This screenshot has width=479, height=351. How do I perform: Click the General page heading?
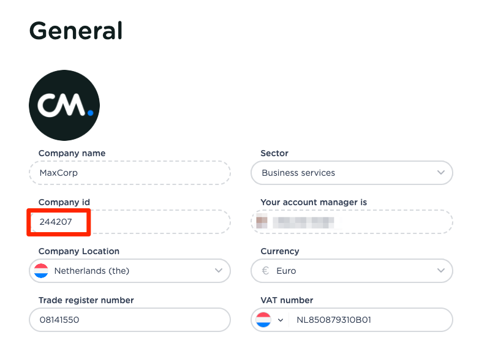coord(76,30)
